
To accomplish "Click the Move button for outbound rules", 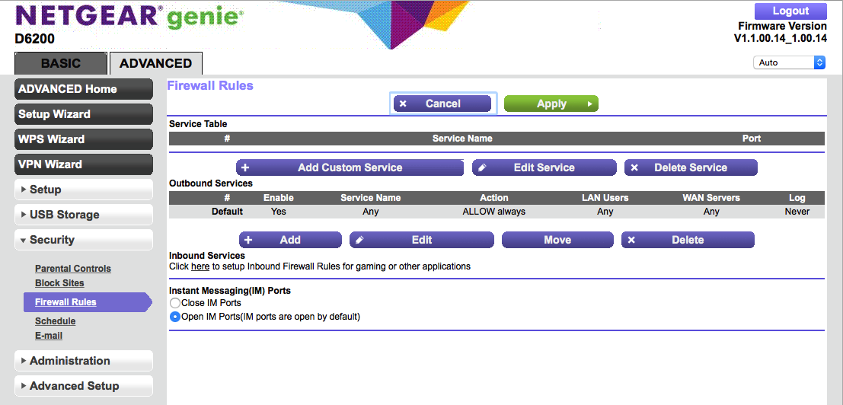I will point(557,240).
